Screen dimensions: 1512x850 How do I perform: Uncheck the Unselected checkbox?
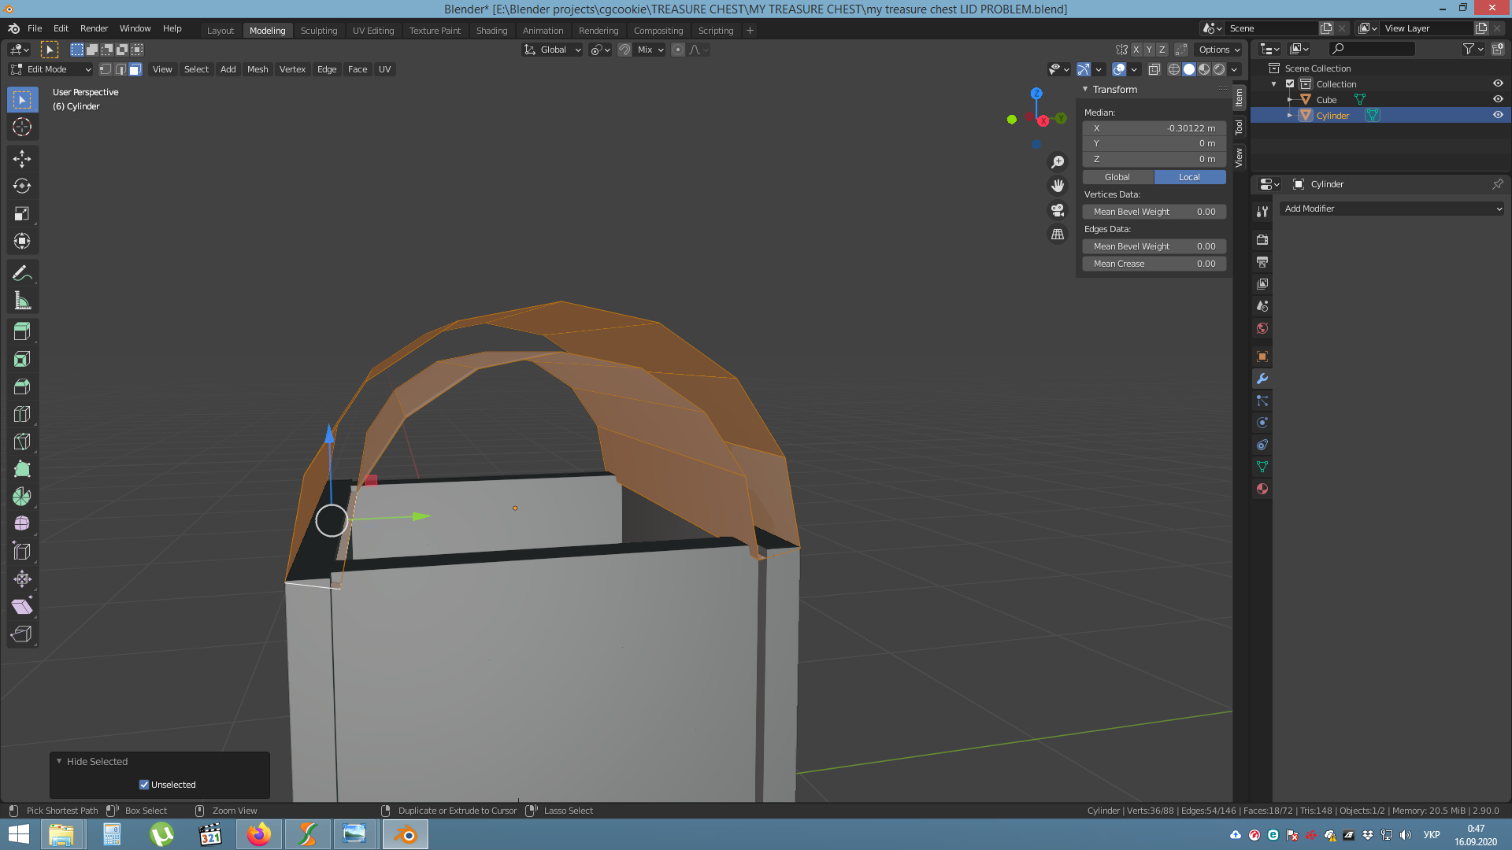[144, 785]
